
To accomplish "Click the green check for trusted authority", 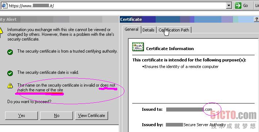I will 10,52.
